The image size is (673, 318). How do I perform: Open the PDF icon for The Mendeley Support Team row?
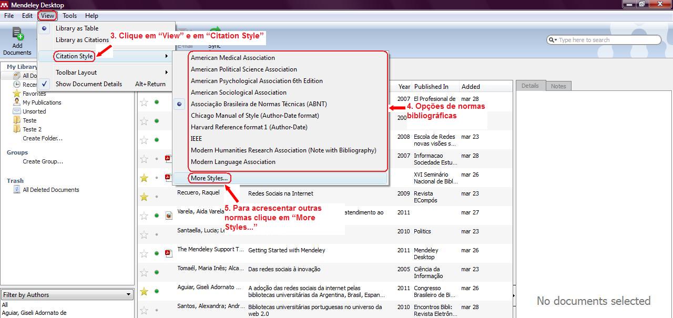point(169,253)
